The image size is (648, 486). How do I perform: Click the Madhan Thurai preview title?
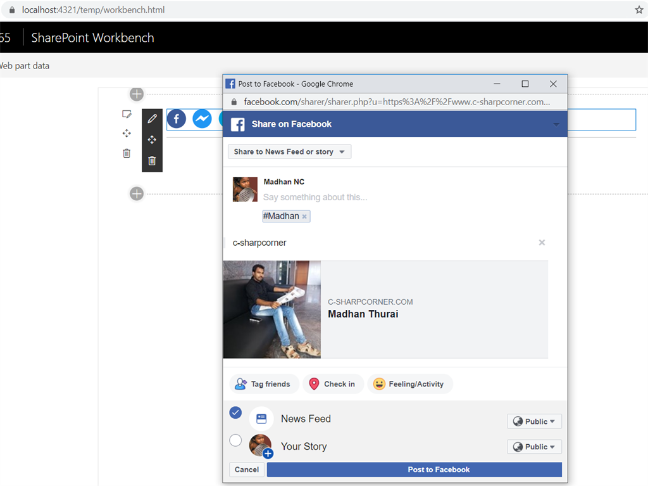[x=363, y=314]
